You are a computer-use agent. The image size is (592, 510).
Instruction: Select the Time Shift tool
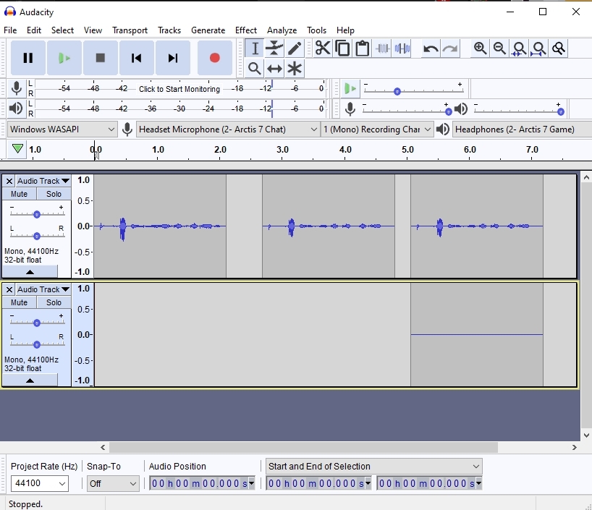click(x=274, y=69)
